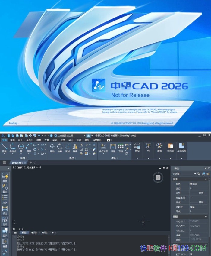This screenshot has width=211, height=256.
Task: Open the 无选择 selection dropdown
Action: [195, 174]
